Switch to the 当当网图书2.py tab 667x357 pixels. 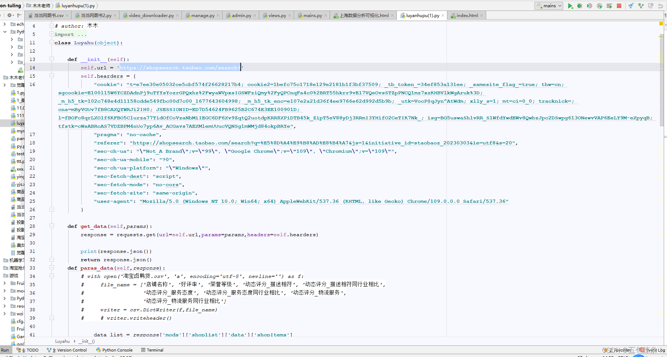pyautogui.click(x=96, y=16)
